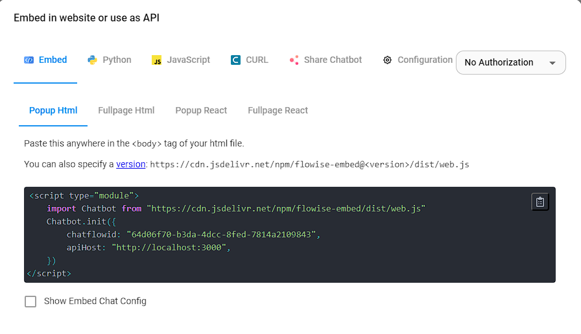Click the jsdelivr import URL in code

(x=286, y=209)
